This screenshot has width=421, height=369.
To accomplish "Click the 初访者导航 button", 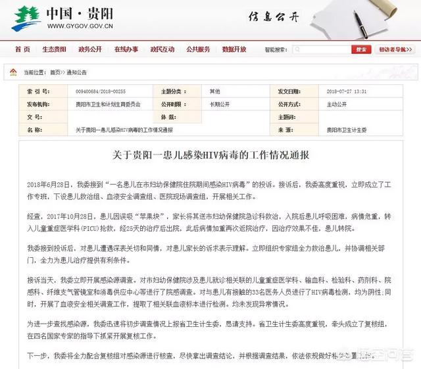I will click(395, 49).
